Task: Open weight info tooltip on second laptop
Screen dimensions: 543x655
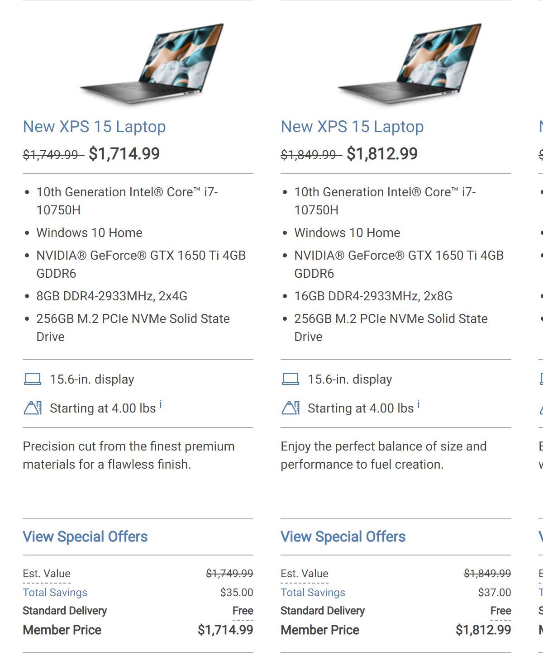Action: pyautogui.click(x=419, y=404)
